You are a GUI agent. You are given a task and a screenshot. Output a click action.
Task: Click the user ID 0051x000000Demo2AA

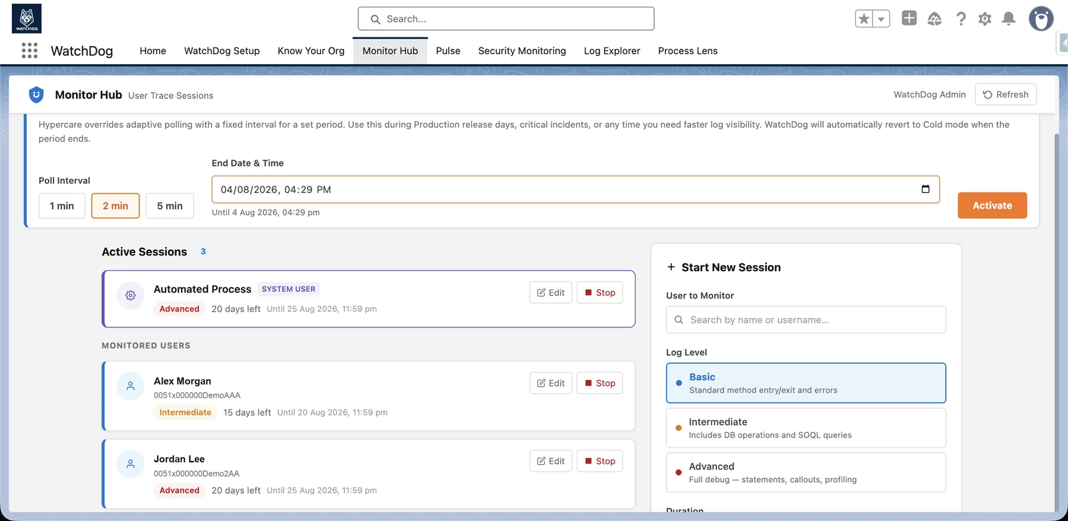tap(196, 474)
